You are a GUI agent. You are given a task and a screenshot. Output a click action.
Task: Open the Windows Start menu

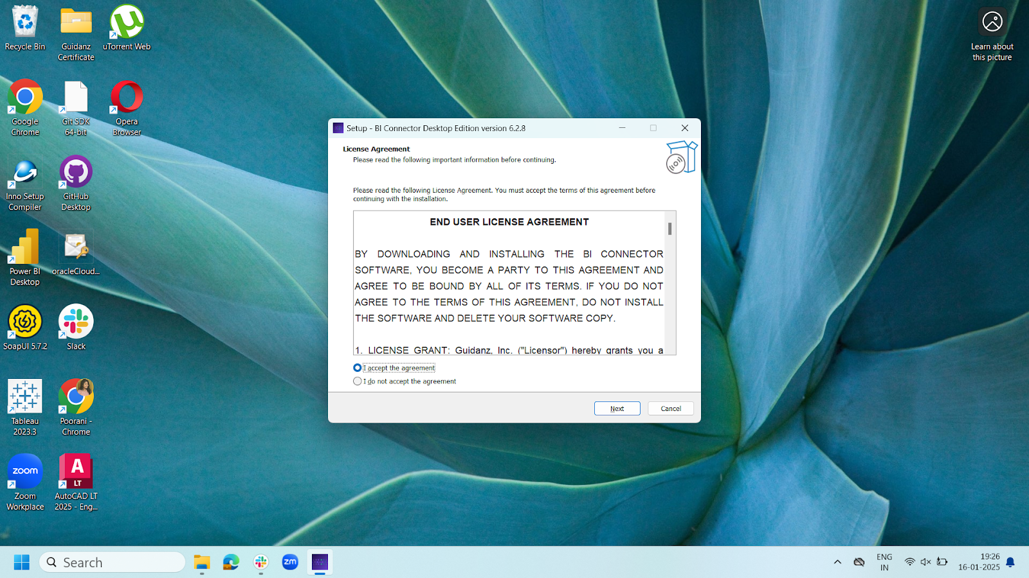point(22,563)
